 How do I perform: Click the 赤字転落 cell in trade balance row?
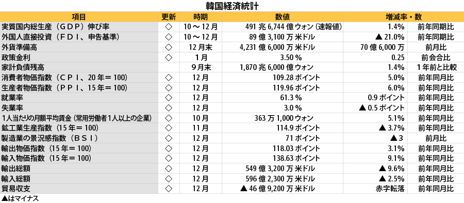(x=390, y=189)
